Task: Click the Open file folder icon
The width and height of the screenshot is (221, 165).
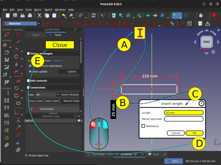Action: point(15,15)
